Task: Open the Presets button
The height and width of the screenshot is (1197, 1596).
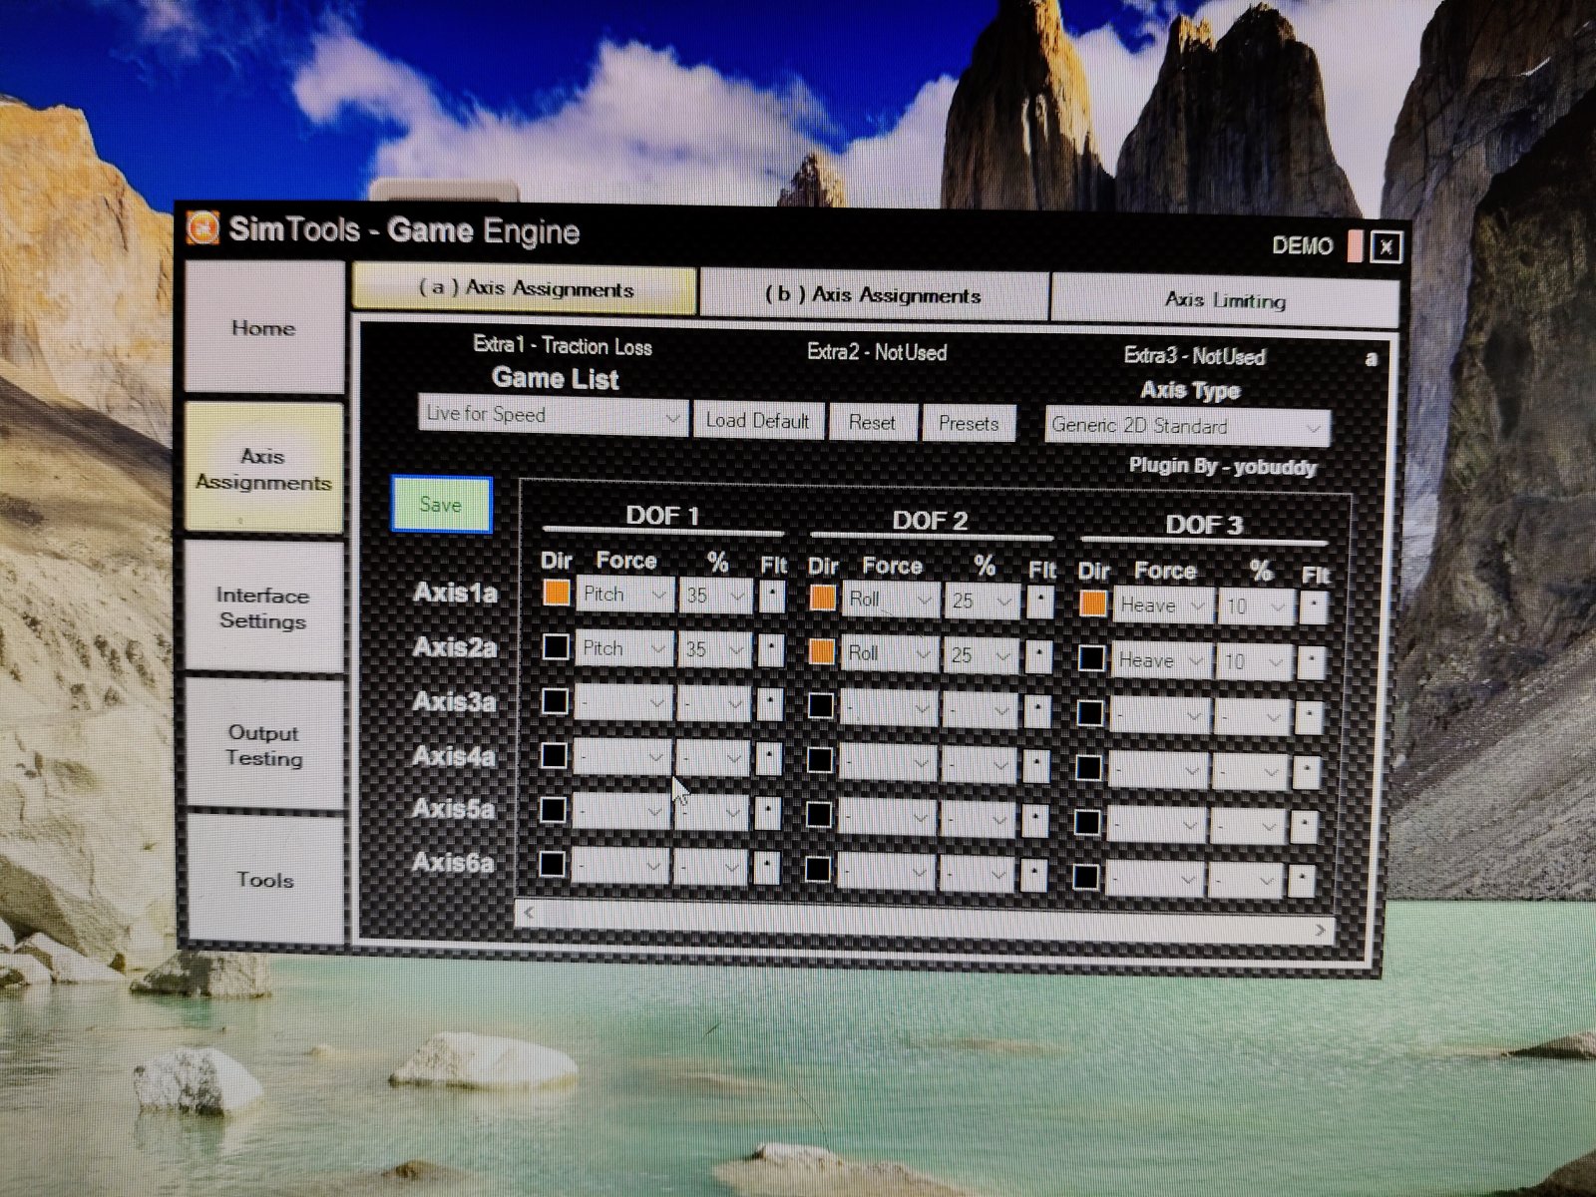Action: 969,423
